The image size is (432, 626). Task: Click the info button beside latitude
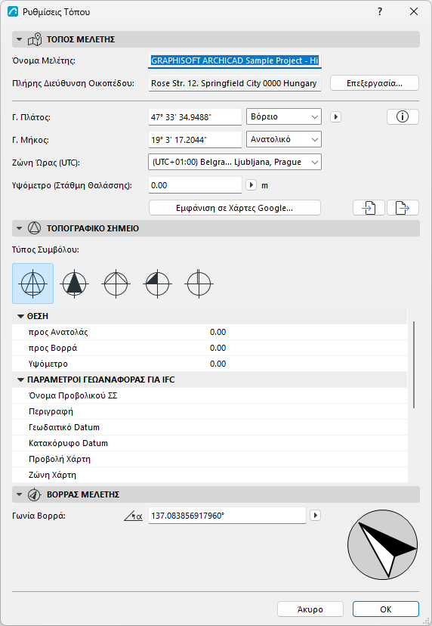(x=403, y=117)
